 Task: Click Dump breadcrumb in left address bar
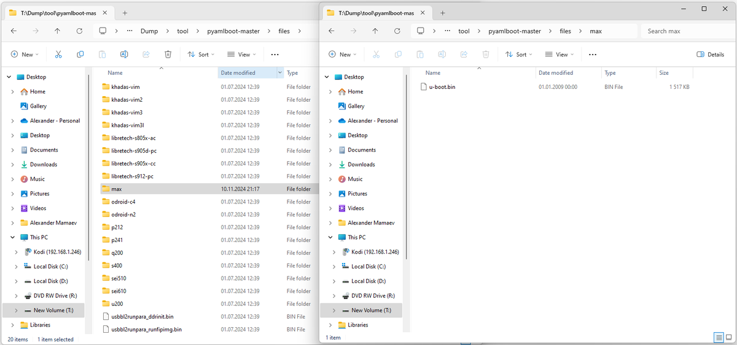149,31
